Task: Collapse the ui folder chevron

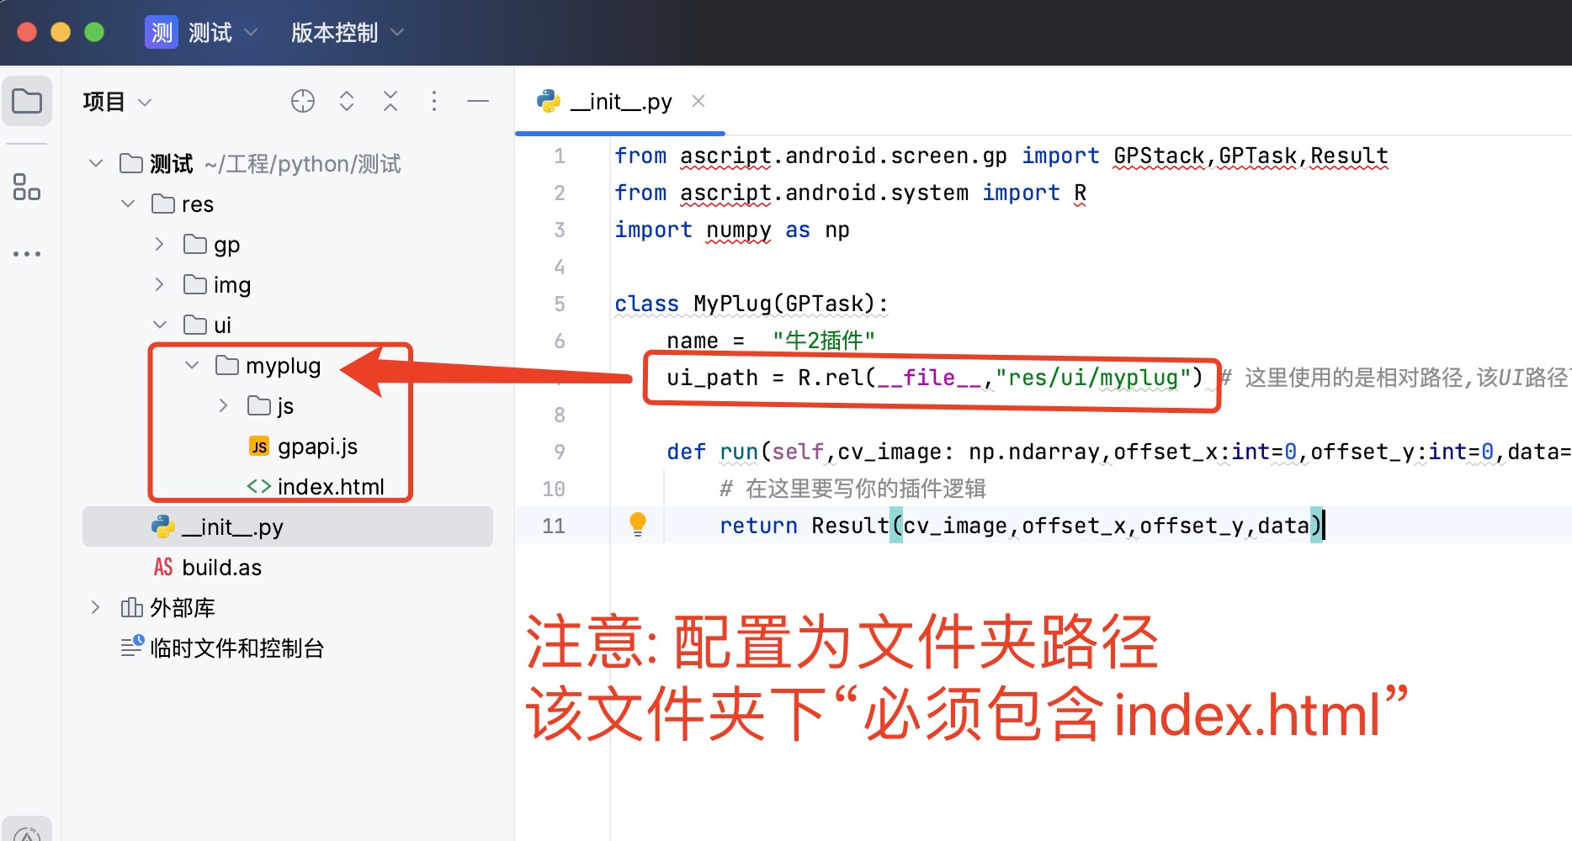Action: click(x=160, y=325)
